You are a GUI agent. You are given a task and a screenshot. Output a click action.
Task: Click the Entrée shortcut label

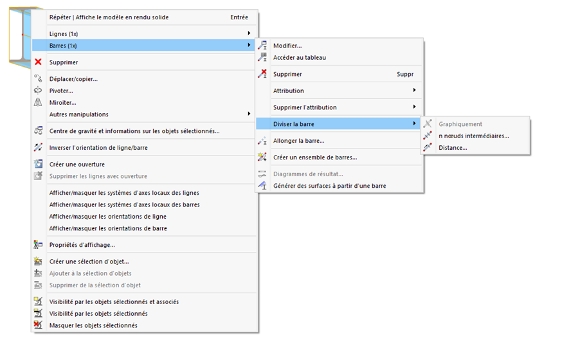pos(239,17)
